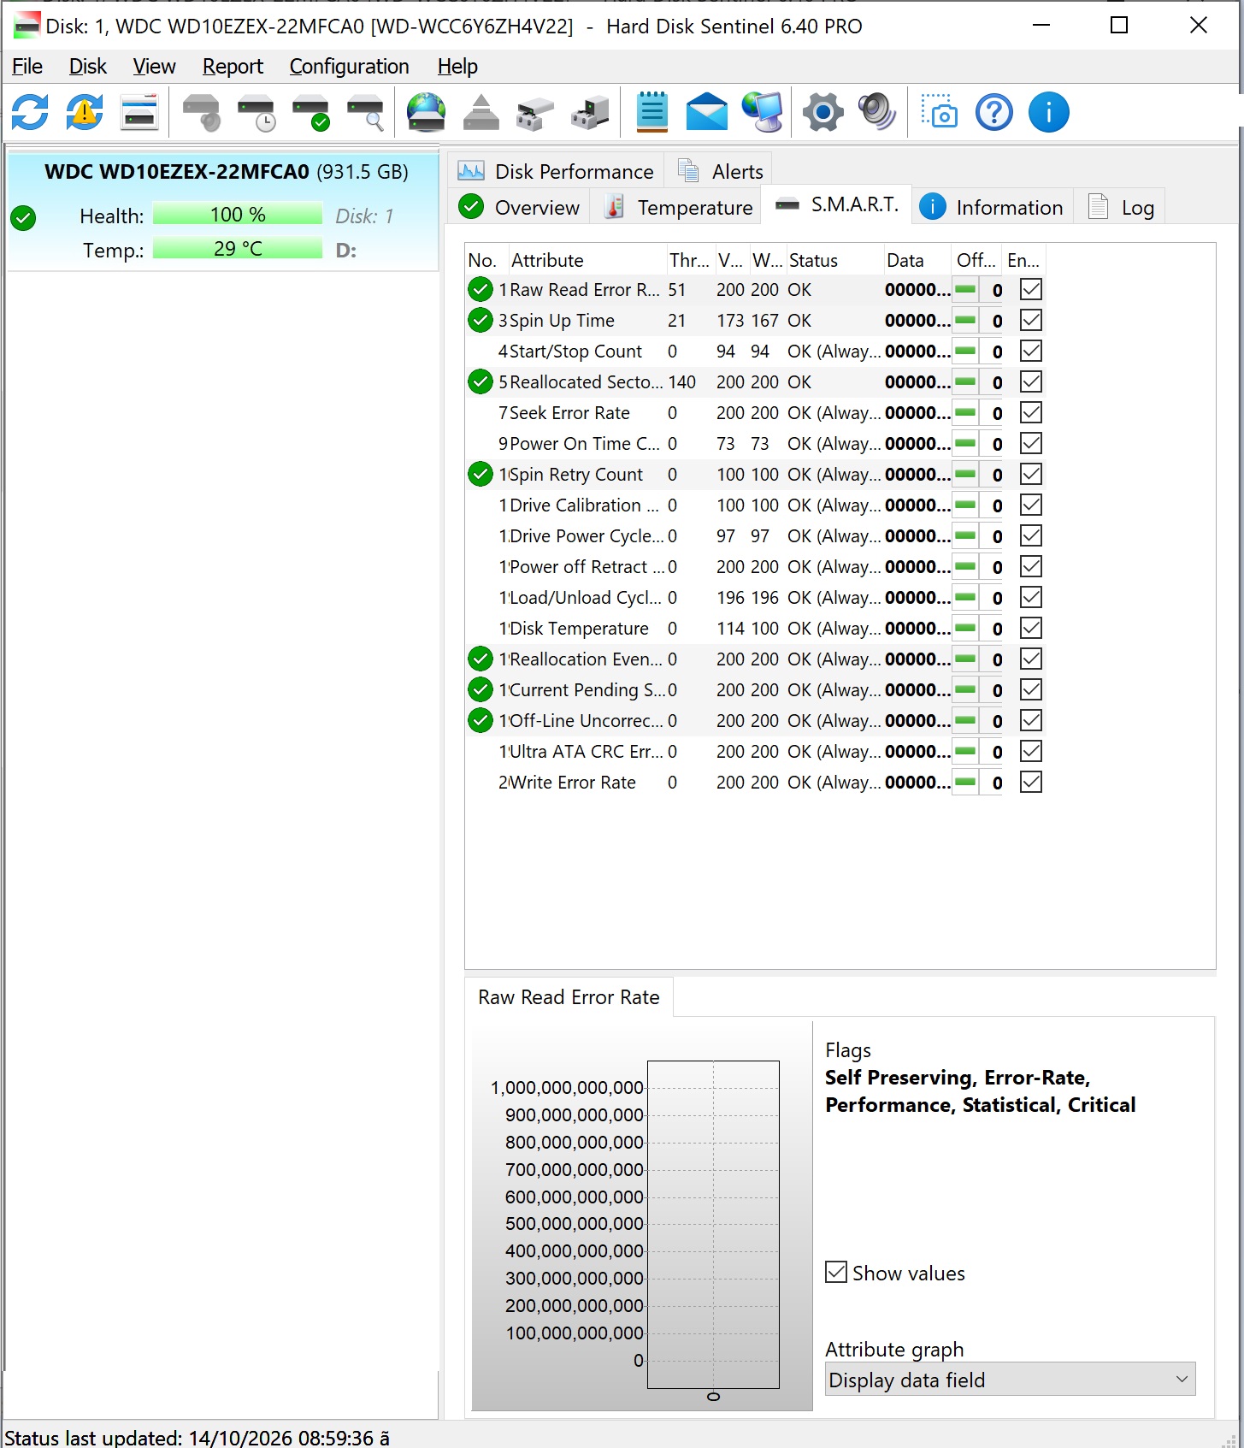Viewport: 1244px width, 1448px height.
Task: Open settings with the gear icon
Action: pyautogui.click(x=823, y=112)
